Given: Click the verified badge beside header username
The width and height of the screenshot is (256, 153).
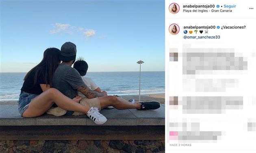Looking at the screenshot, I should coord(218,6).
